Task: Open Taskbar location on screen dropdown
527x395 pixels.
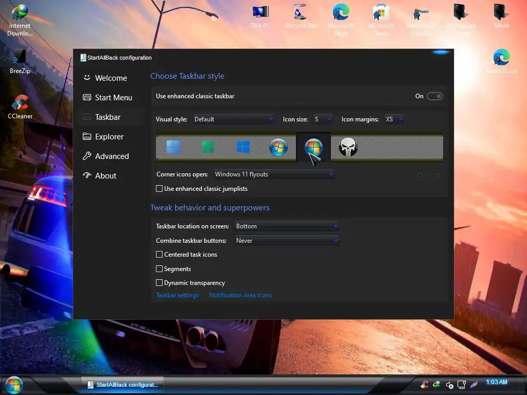Action: (286, 226)
